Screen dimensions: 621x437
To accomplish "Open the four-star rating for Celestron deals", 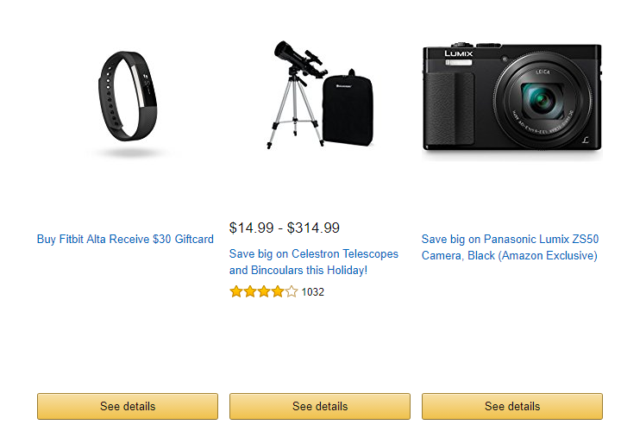I will 263,291.
